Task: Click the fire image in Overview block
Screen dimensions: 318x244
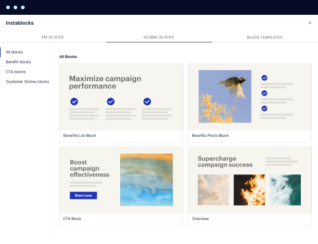Action: (249, 190)
